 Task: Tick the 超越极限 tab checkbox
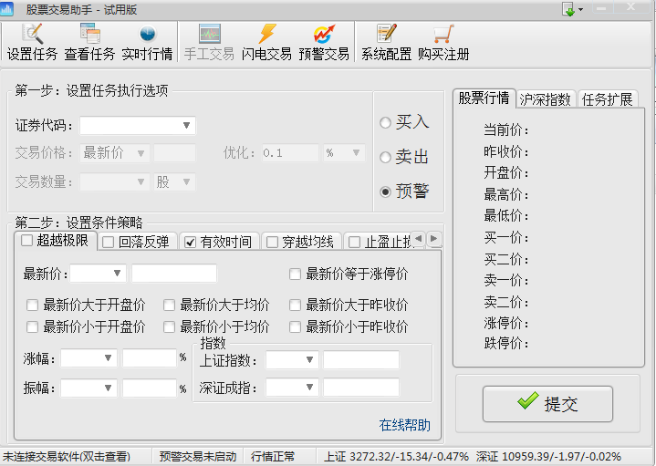[26, 240]
